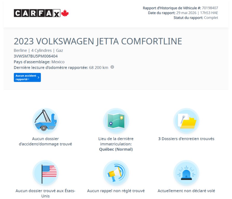
Task: Click the 'Aucun accident rapporté' button
Action: tap(27, 77)
